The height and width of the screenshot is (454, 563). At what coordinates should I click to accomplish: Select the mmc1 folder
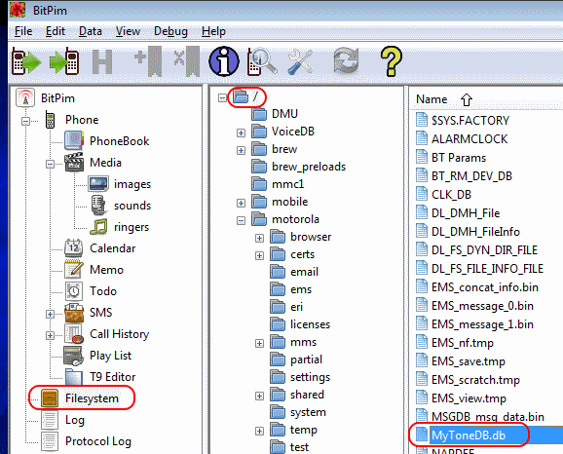pos(288,184)
